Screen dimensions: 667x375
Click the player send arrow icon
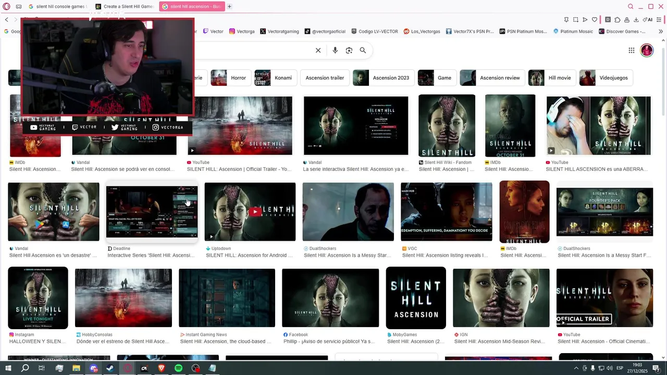click(585, 20)
